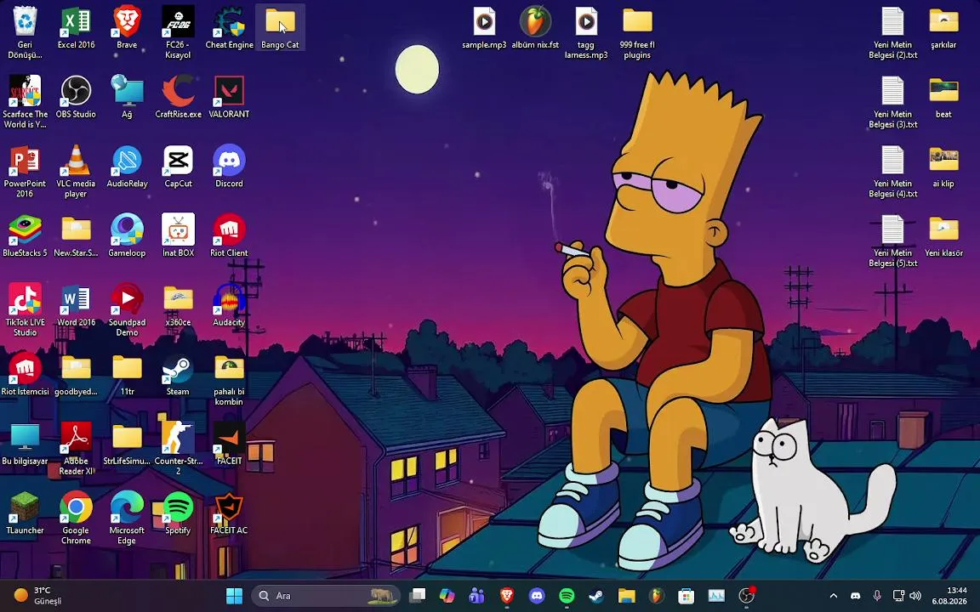
Task: Select the Spotify desktop shortcut
Action: pos(178,513)
